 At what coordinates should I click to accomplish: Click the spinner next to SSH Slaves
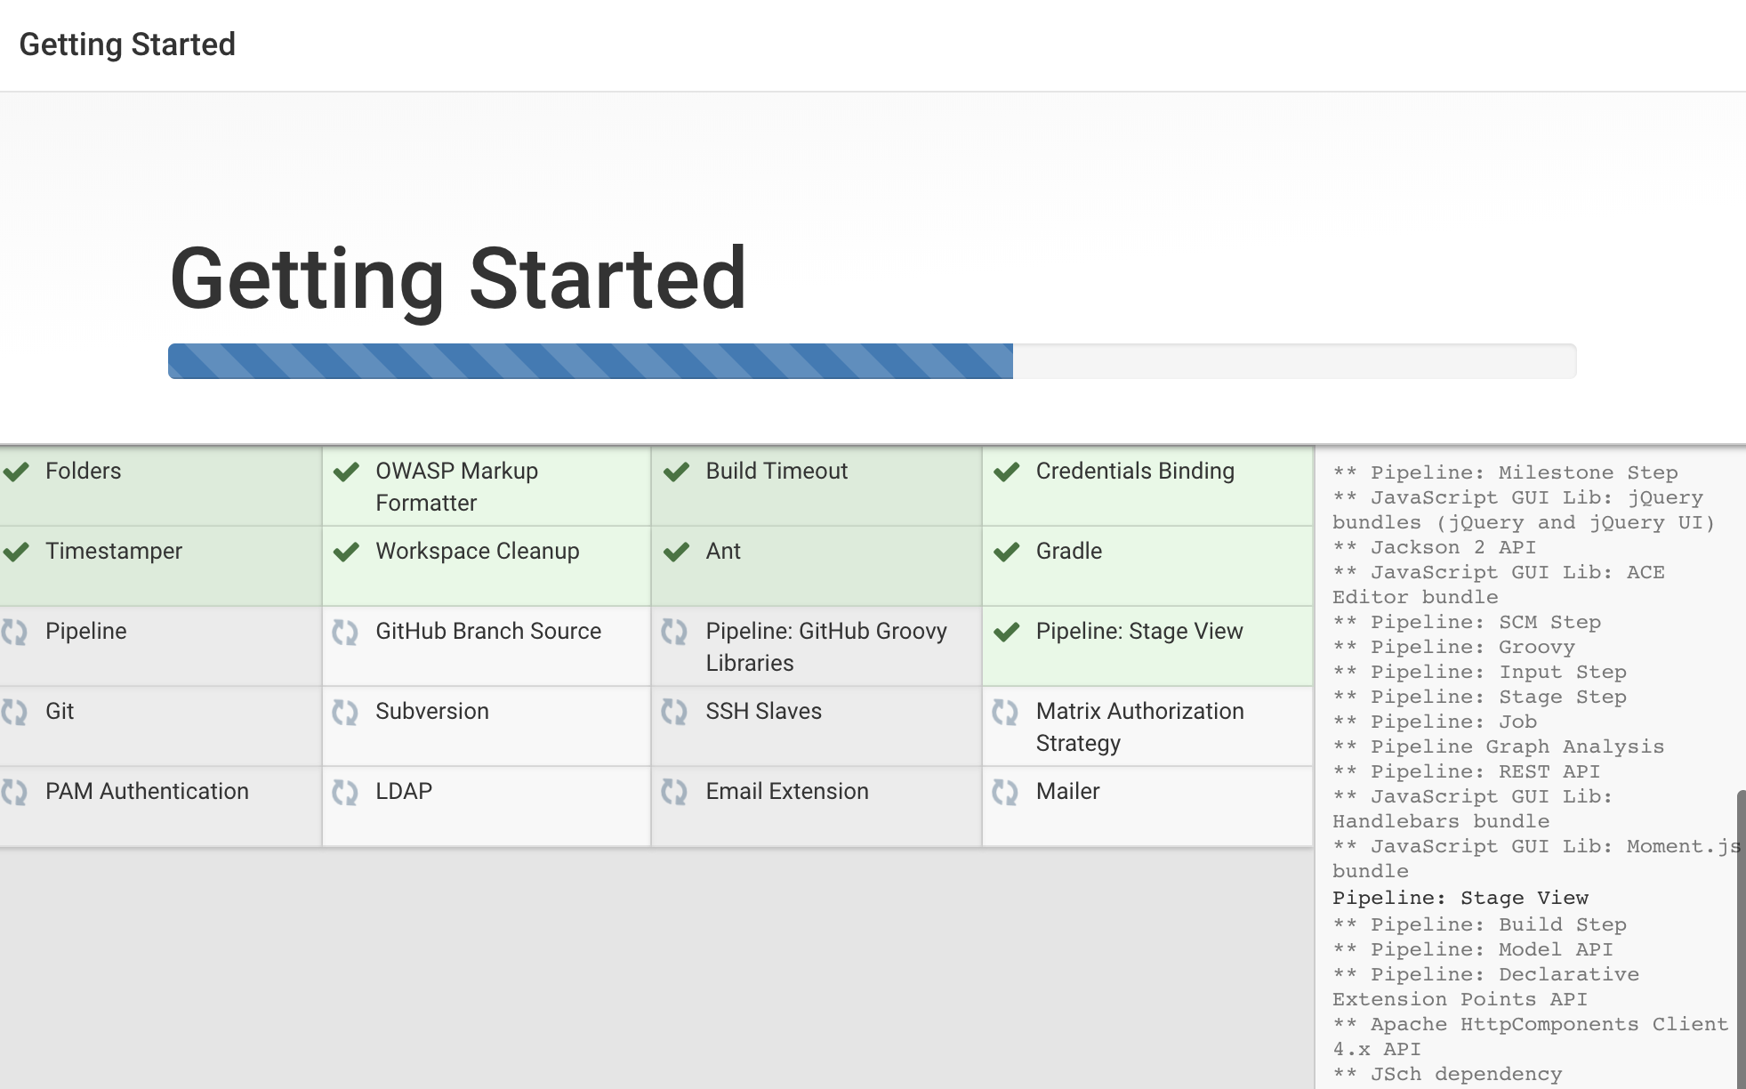click(674, 712)
